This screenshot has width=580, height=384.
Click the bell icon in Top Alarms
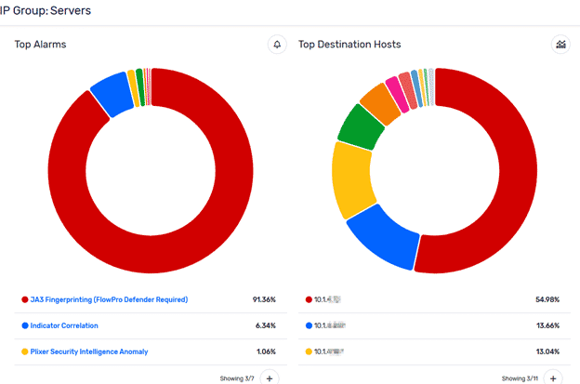(277, 45)
